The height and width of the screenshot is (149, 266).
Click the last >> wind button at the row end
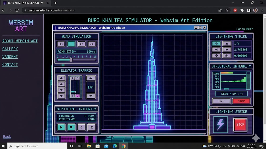click(x=92, y=44)
